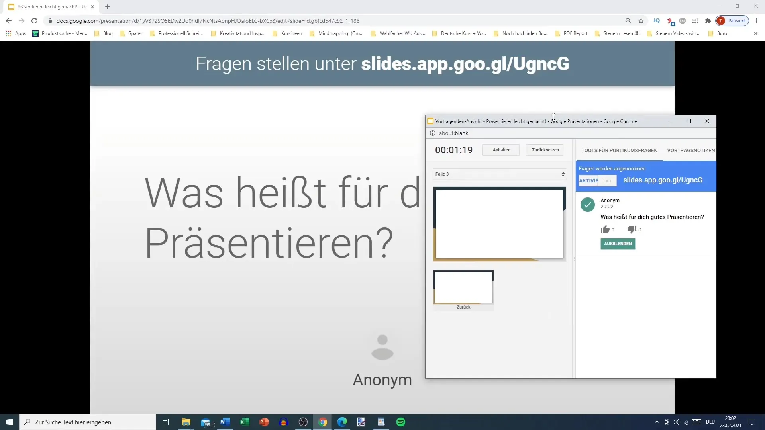Click the zoom magnifier icon in address bar
Viewport: 765px width, 430px height.
628,21
